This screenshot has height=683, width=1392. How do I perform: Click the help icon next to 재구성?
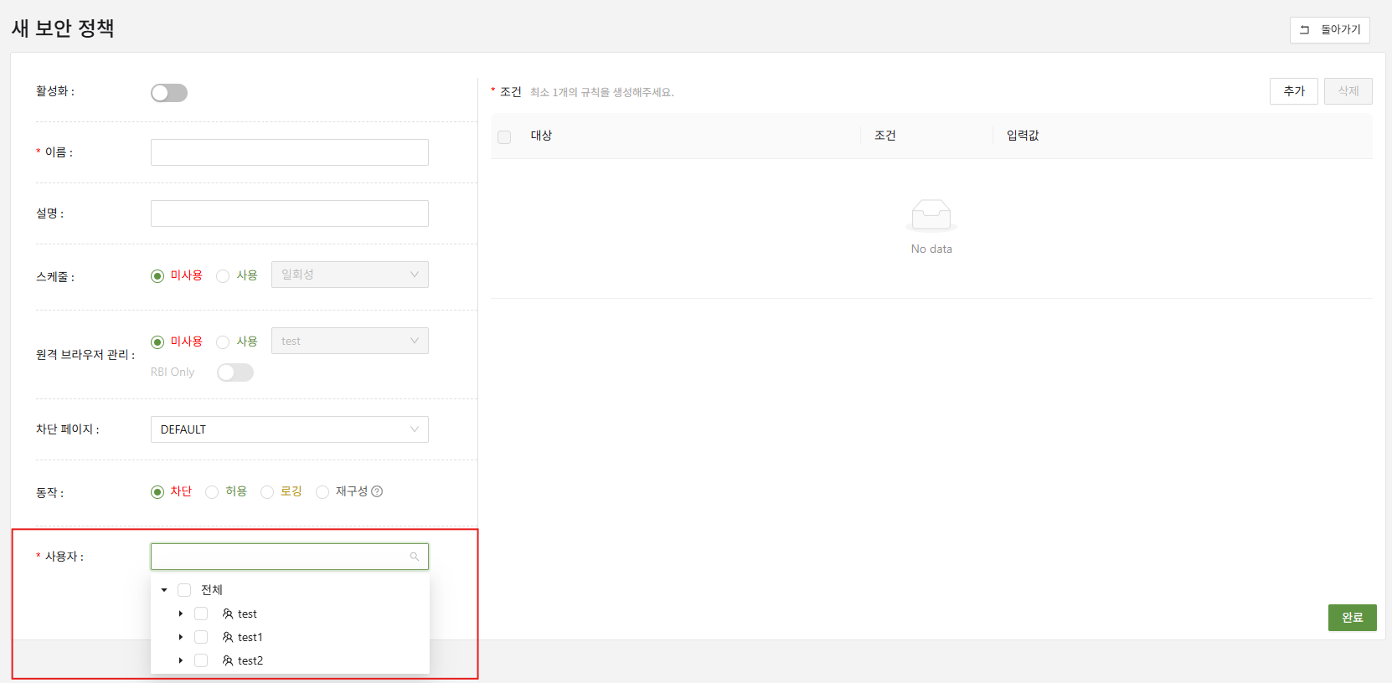click(377, 491)
